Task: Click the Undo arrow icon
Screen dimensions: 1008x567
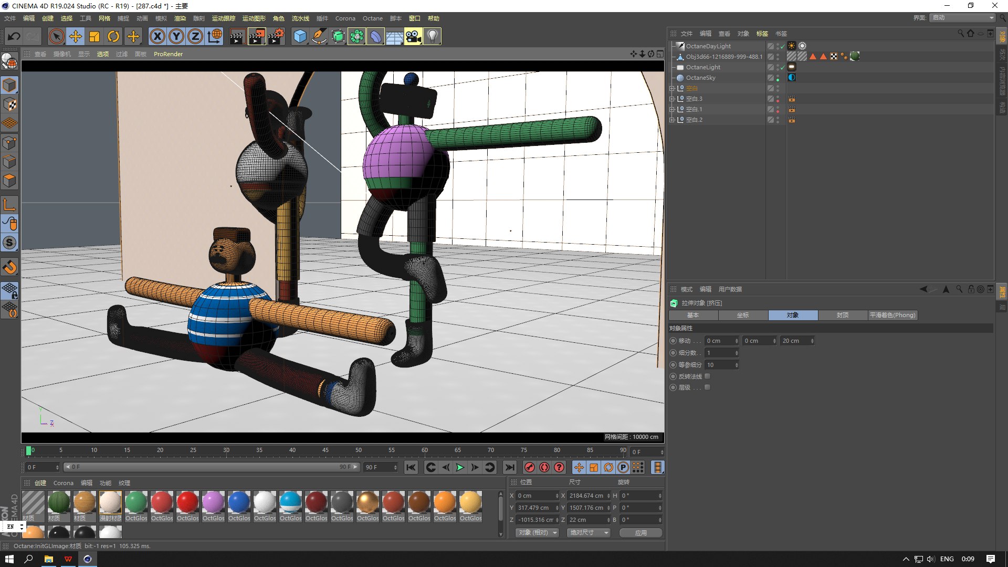Action: pyautogui.click(x=14, y=36)
